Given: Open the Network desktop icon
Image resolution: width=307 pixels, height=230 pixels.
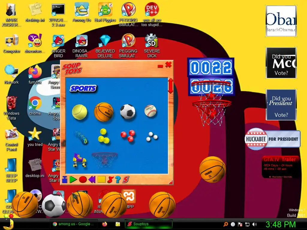Looking at the screenshot, I should click(11, 74).
